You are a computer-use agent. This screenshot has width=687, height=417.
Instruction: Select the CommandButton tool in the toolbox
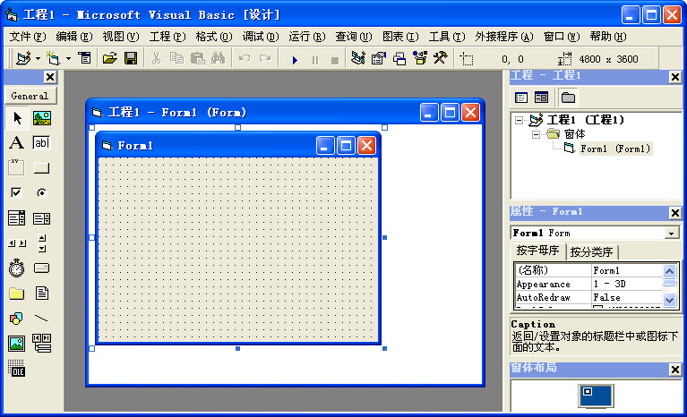point(41,167)
